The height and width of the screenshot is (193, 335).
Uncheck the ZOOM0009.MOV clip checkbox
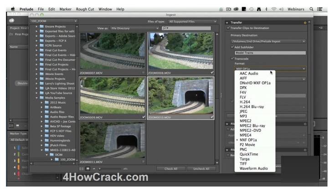pos(144,117)
